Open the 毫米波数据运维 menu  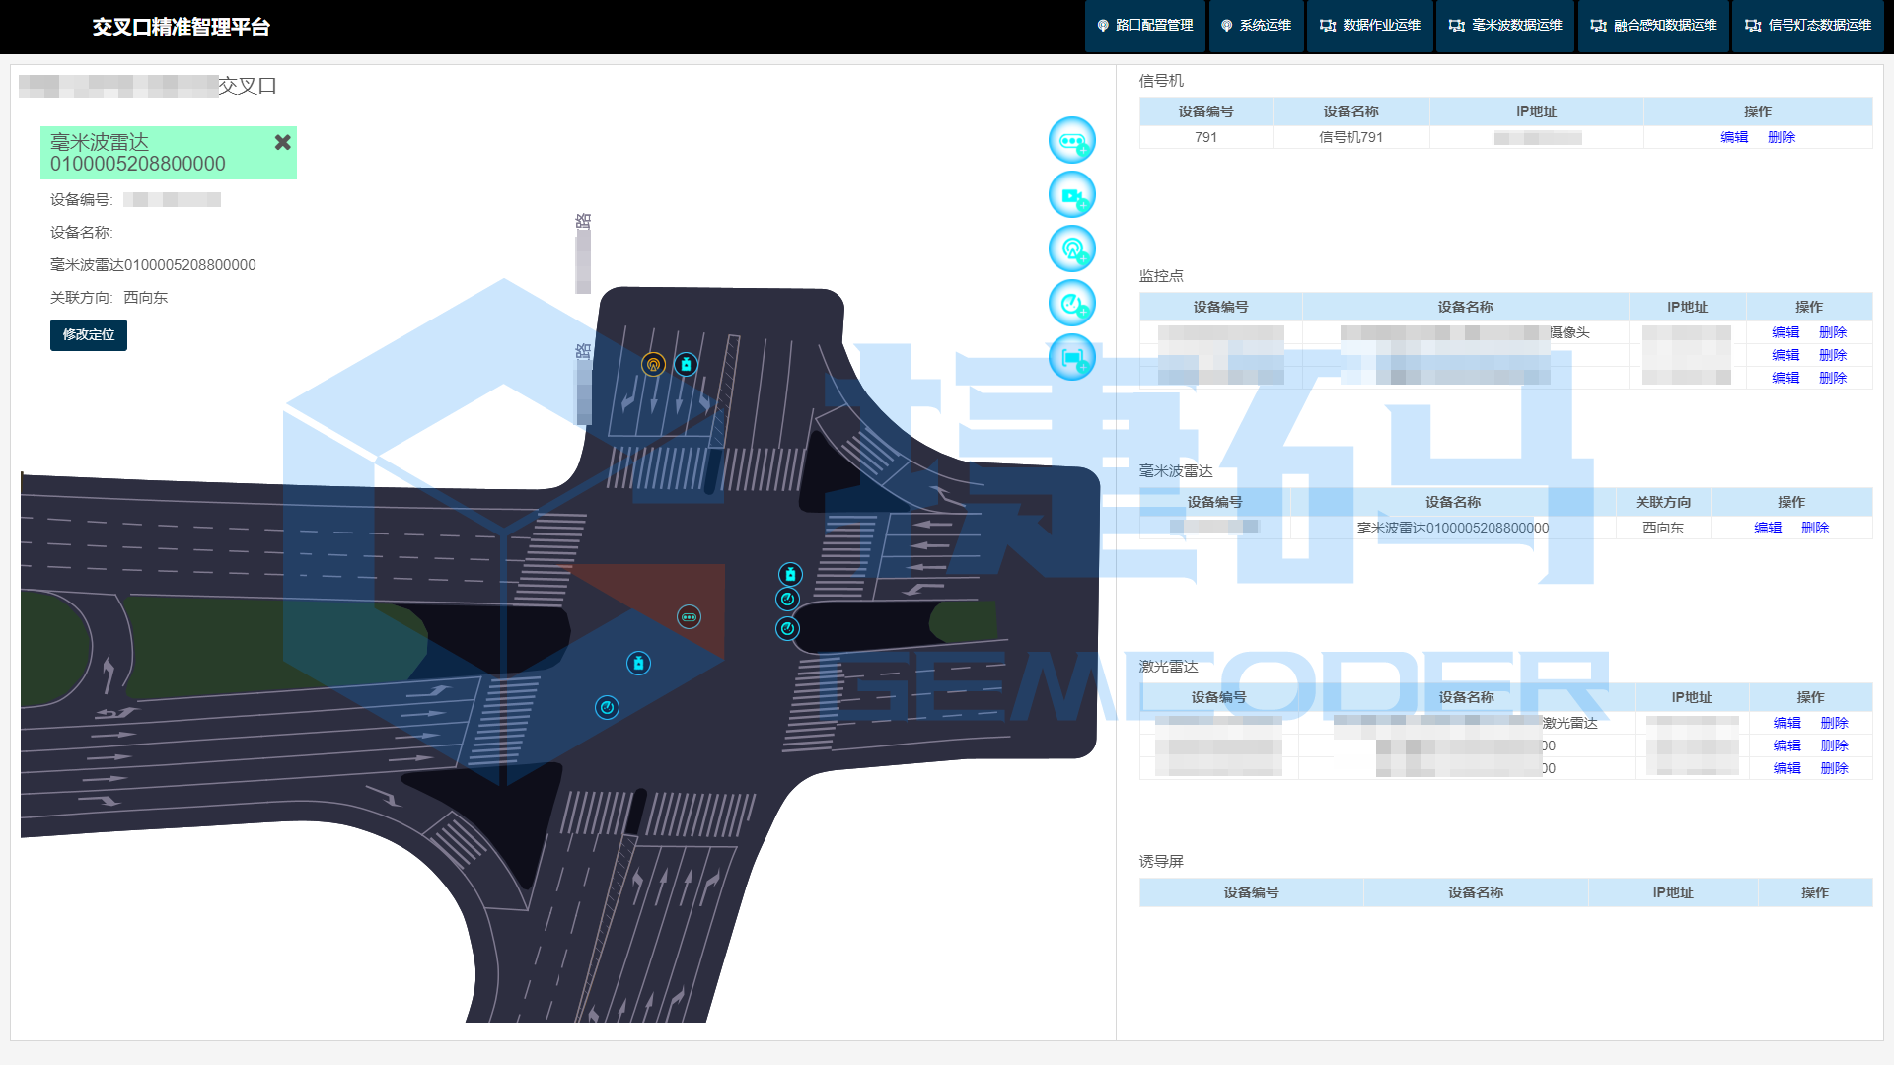(1505, 26)
